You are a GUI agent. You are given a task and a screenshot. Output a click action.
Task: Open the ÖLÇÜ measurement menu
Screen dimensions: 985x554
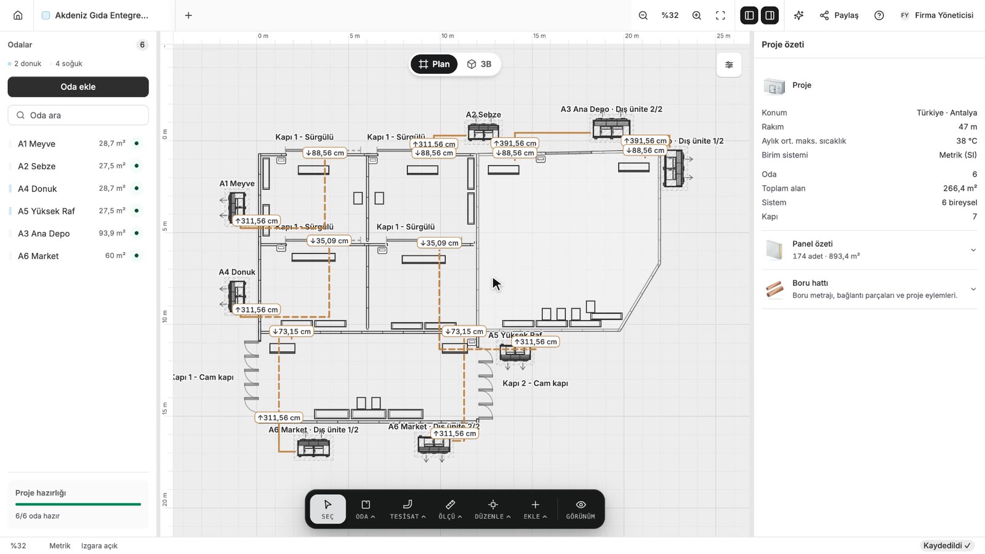point(450,509)
